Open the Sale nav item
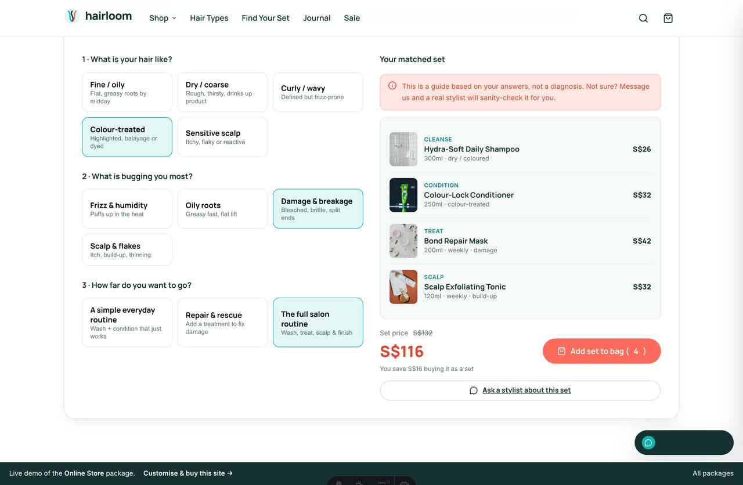 point(352,18)
